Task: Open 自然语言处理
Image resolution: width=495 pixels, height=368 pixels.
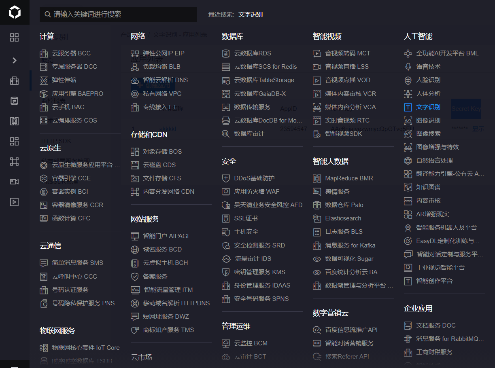Action: point(434,161)
